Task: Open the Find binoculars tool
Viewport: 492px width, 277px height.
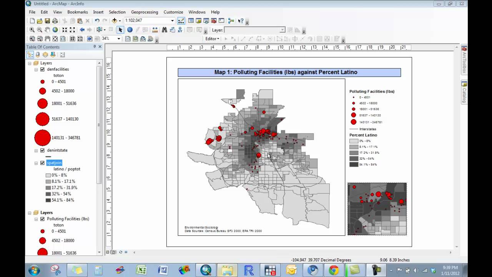Action: click(x=165, y=30)
